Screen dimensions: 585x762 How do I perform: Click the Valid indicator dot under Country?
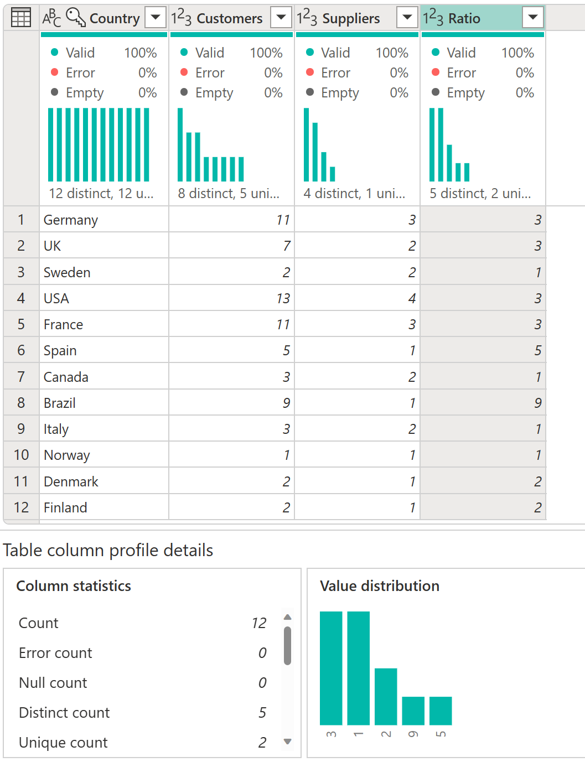(x=54, y=53)
